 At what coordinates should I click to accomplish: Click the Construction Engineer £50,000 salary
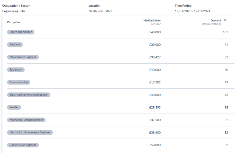point(155,145)
